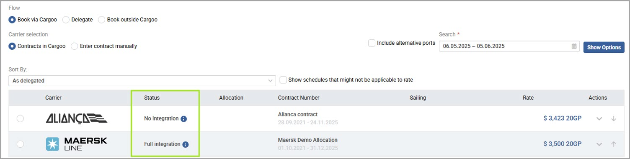The height and width of the screenshot is (159, 630).
Task: Expand the Alianca row details chevron
Action: pyautogui.click(x=599, y=119)
